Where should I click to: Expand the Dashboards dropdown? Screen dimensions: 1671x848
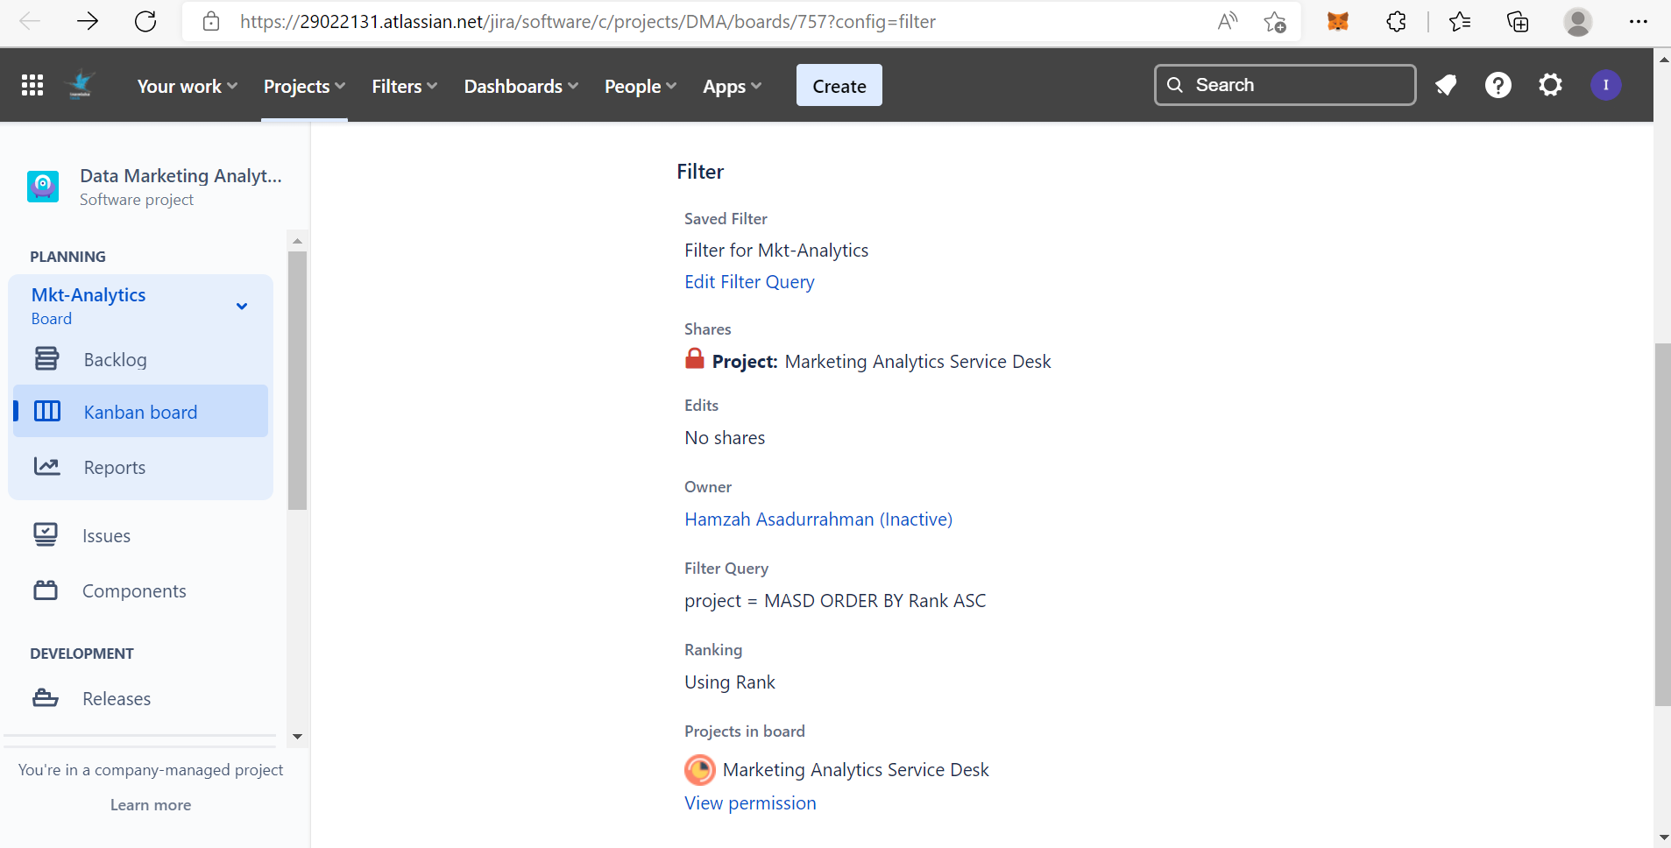point(520,86)
